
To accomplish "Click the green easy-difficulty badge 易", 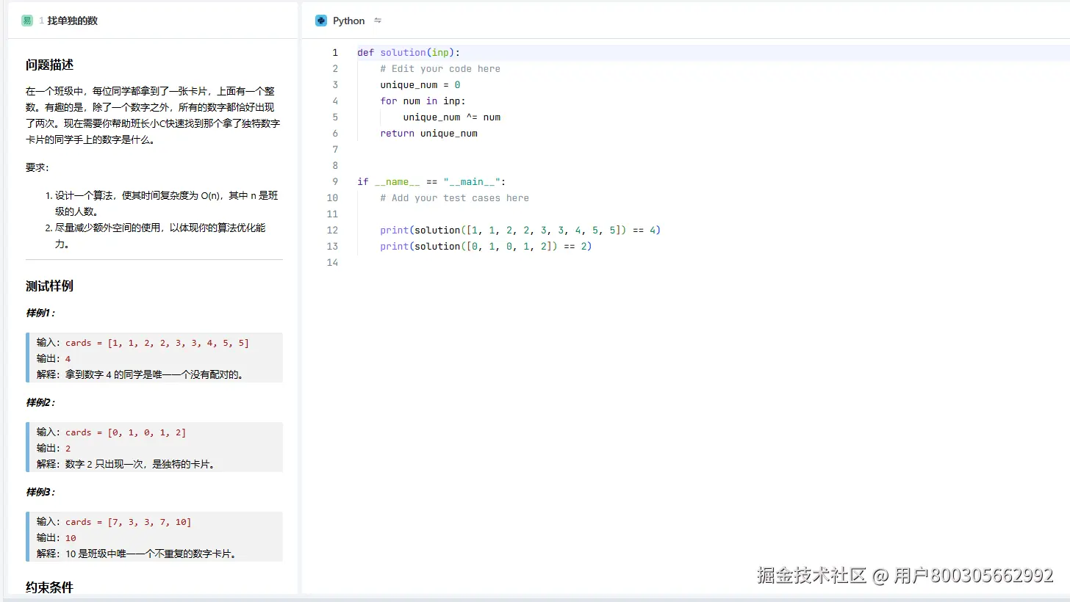I will tap(27, 21).
